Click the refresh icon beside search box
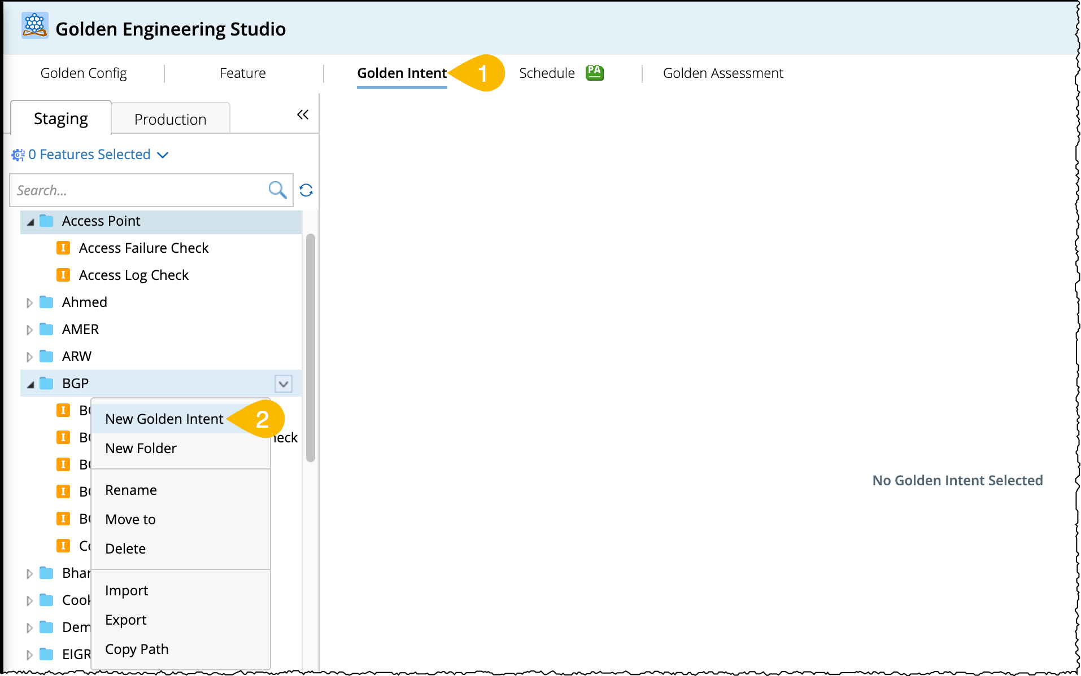1081x676 pixels. (306, 190)
